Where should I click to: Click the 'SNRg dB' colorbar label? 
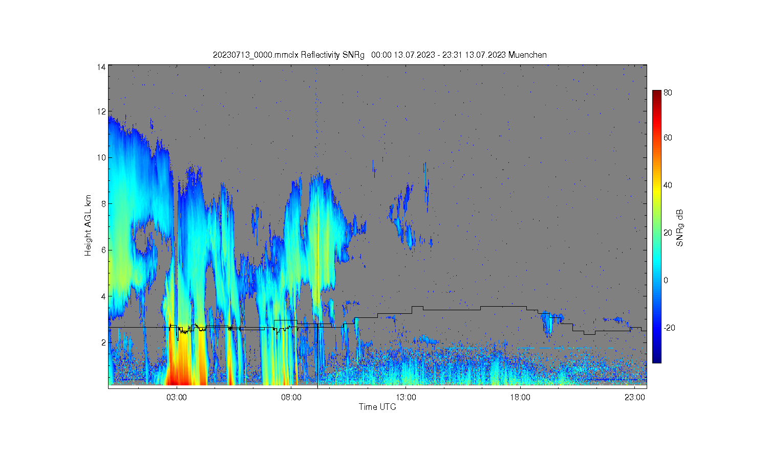[680, 228]
